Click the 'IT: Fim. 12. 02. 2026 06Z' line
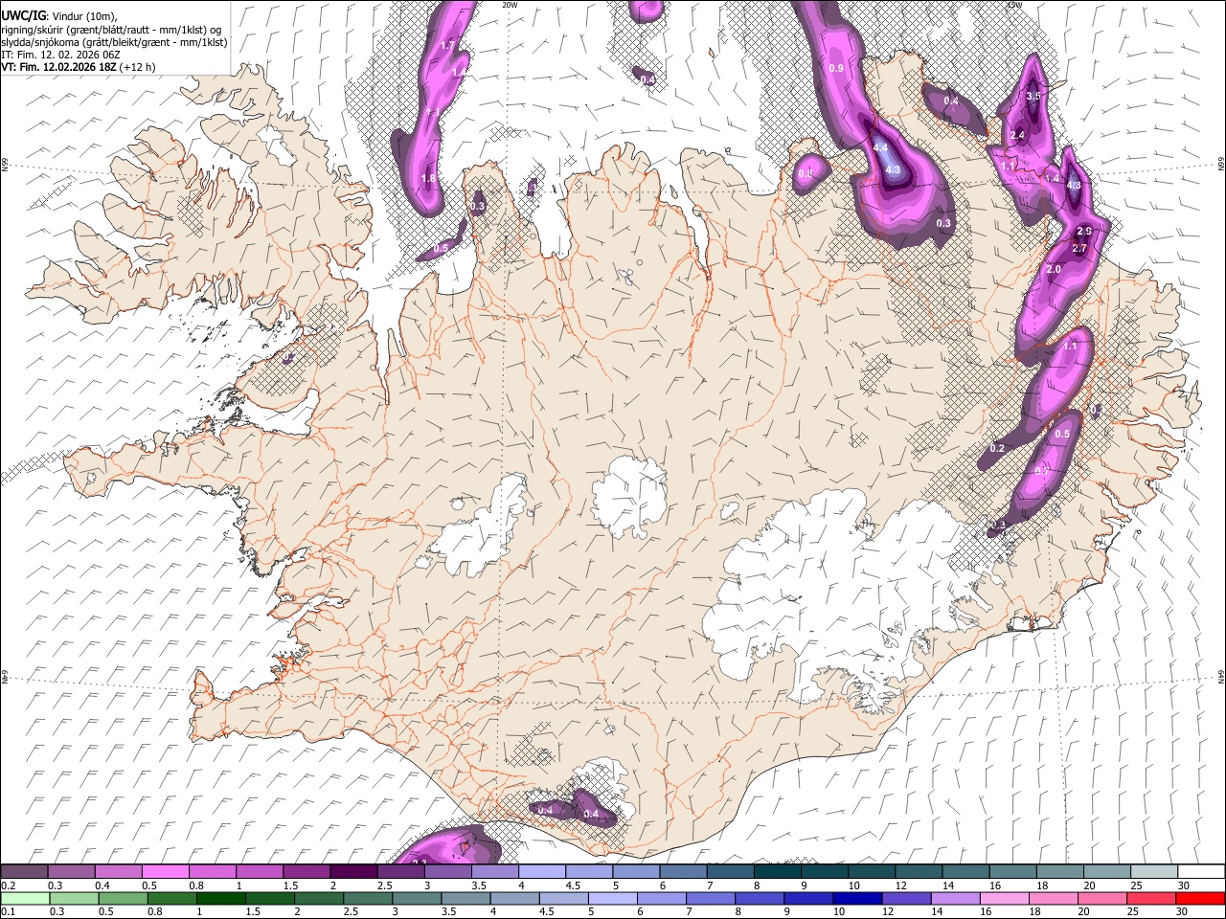The width and height of the screenshot is (1226, 919). click(x=60, y=55)
